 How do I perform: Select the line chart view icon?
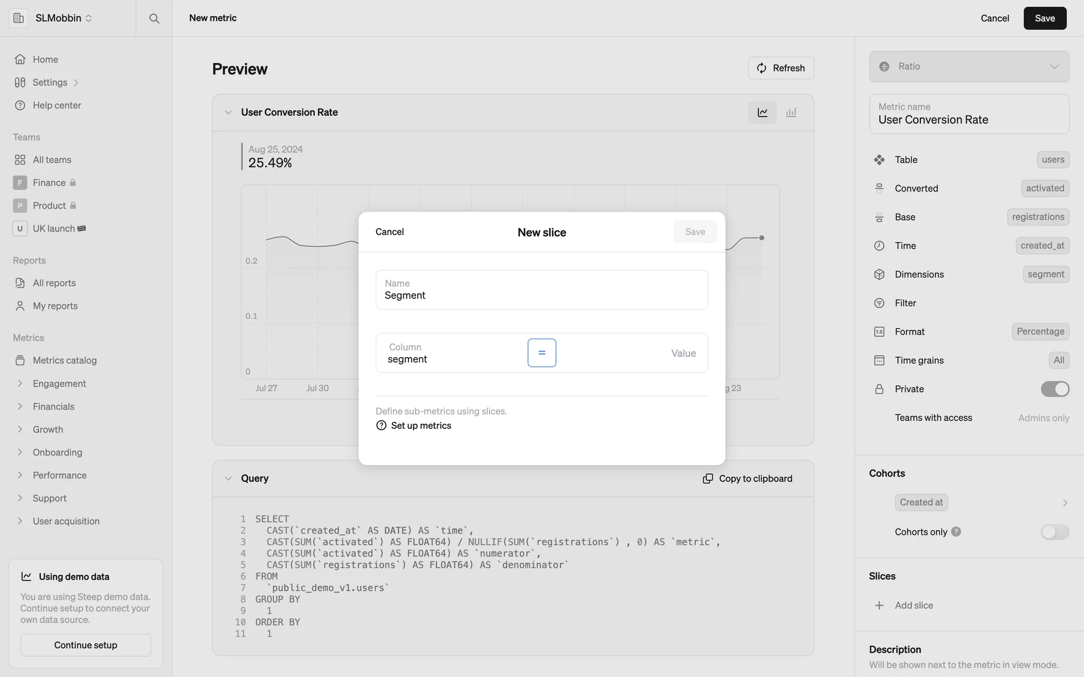coord(762,112)
